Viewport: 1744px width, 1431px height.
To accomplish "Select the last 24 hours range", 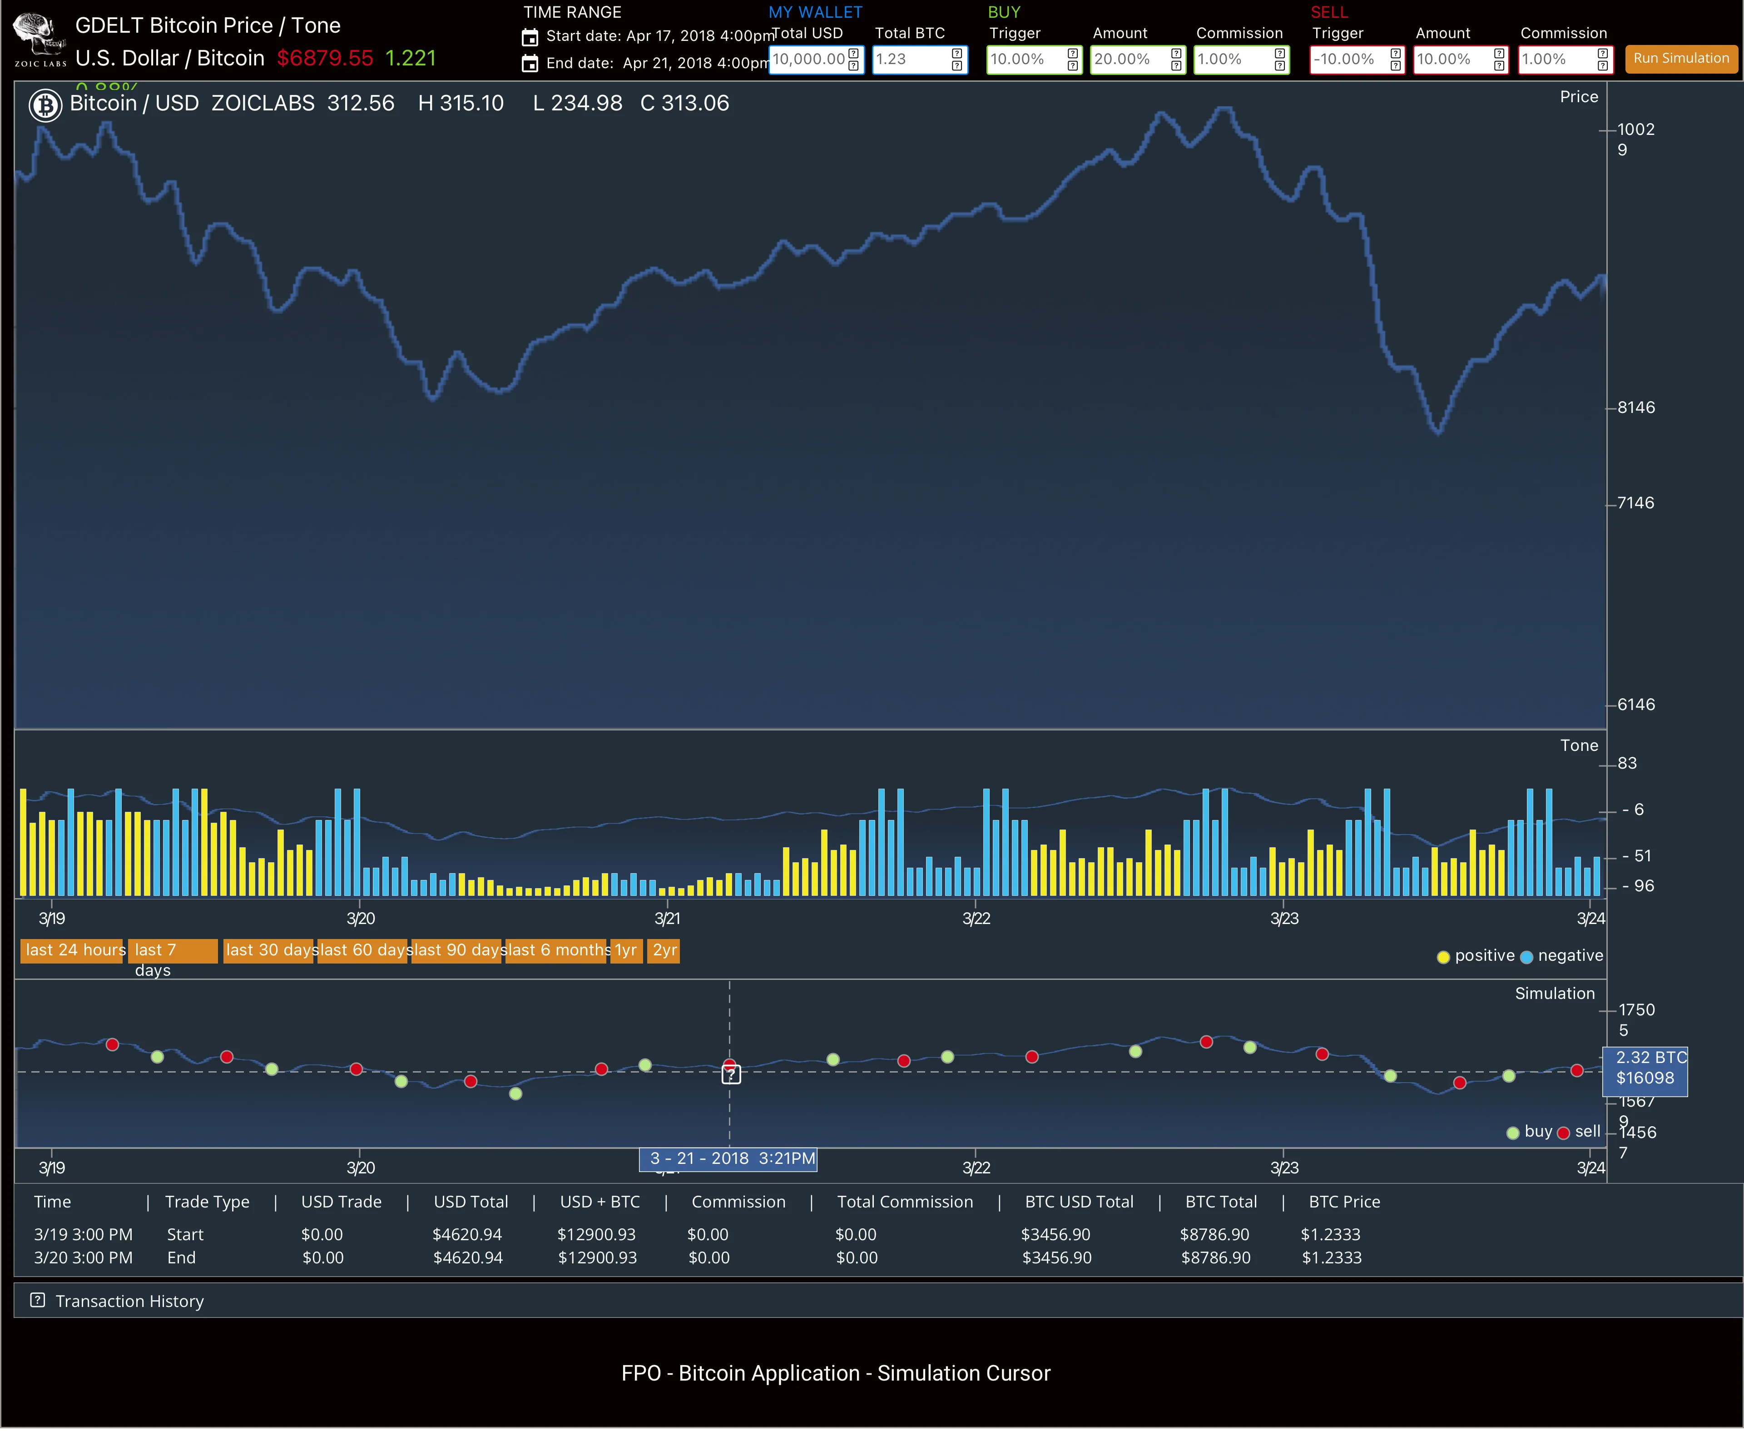I will click(73, 950).
